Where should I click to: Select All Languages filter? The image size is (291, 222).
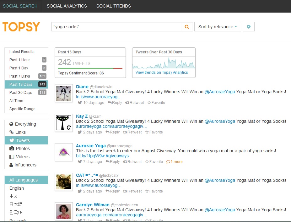[x=26, y=180]
